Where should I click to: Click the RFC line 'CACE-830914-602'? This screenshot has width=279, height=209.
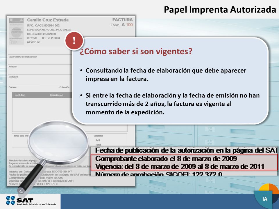[x=43, y=26]
